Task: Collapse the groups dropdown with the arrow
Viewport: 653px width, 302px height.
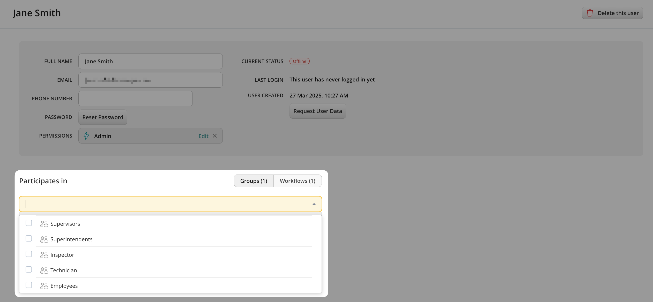Action: [x=314, y=204]
